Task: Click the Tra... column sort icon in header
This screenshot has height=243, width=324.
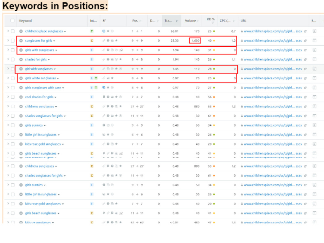Action: point(177,21)
